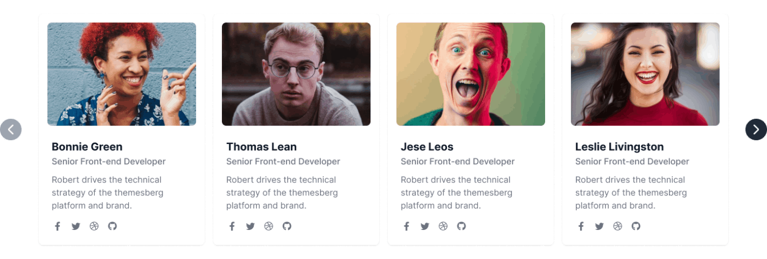Select Bonnie Green's profile photo
Screen dimensions: 767x259
coord(122,74)
